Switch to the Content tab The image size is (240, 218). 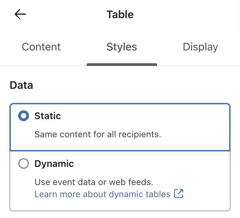[41, 47]
